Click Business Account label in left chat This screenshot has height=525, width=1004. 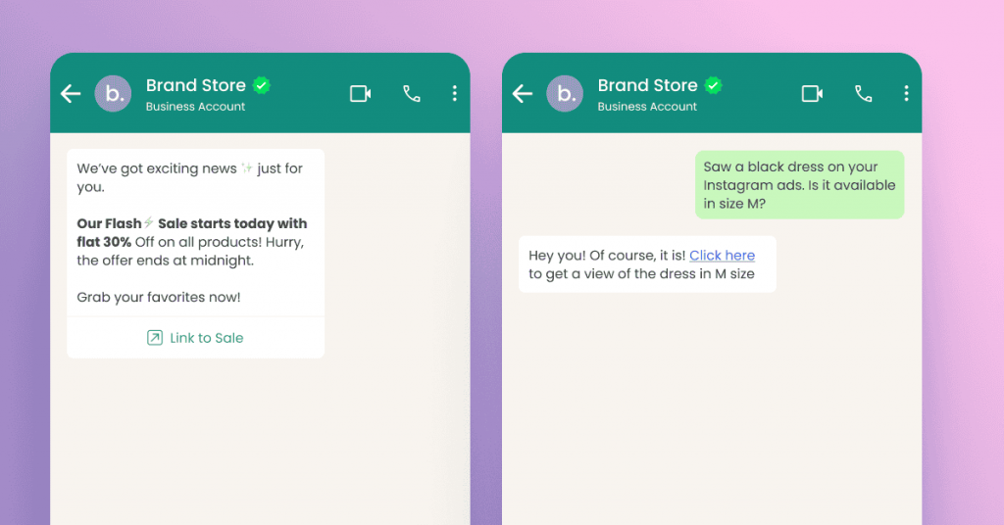coord(195,107)
